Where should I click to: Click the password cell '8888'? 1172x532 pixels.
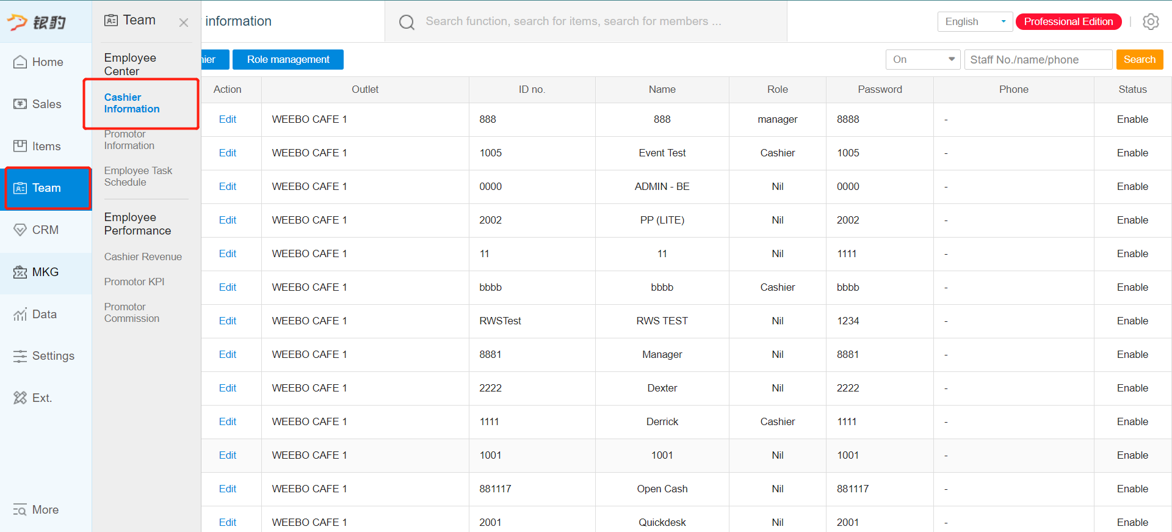pos(848,119)
